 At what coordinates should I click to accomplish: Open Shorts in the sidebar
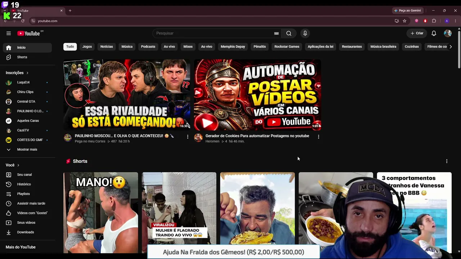pyautogui.click(x=27, y=57)
